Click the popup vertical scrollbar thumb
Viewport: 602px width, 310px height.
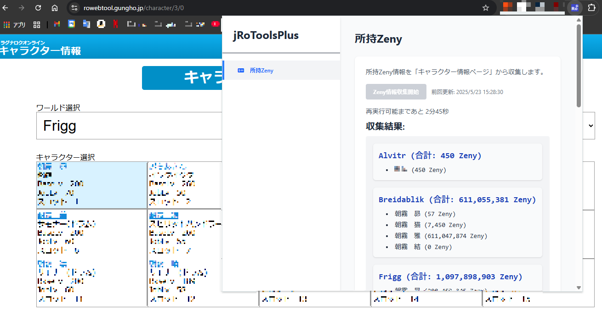579,66
